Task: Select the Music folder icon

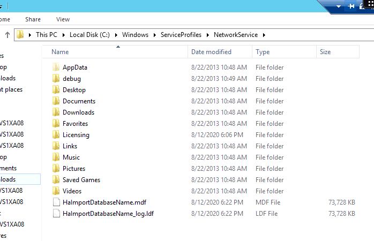Action: click(x=56, y=157)
